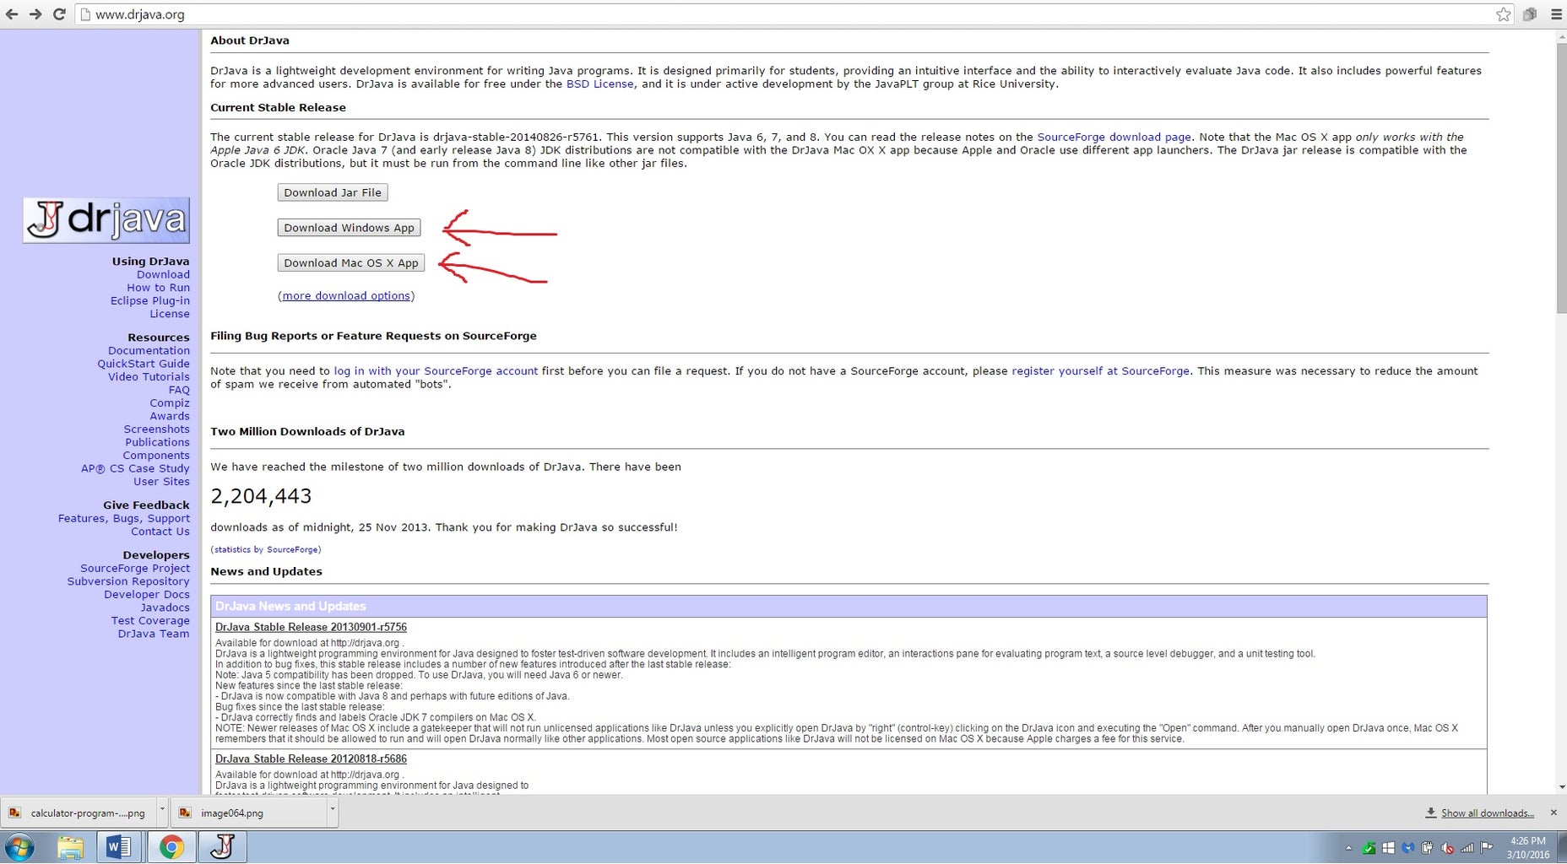Open the network signal icon in the tray
Viewport: 1567px width, 864px height.
[x=1467, y=848]
